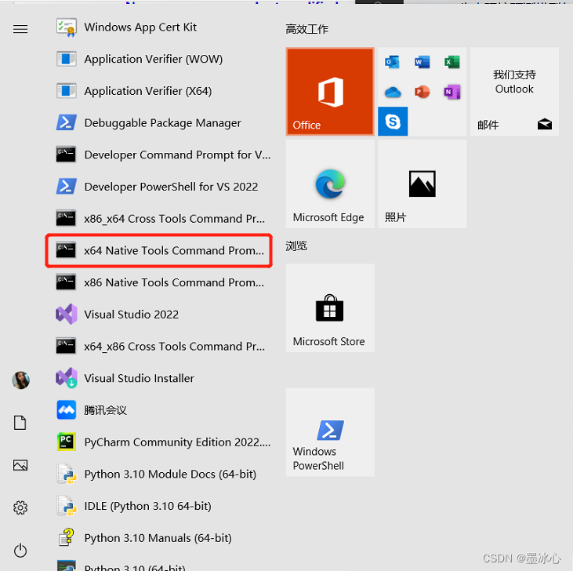Click the user account avatar
Viewport: 573px width, 571px height.
coord(21,380)
